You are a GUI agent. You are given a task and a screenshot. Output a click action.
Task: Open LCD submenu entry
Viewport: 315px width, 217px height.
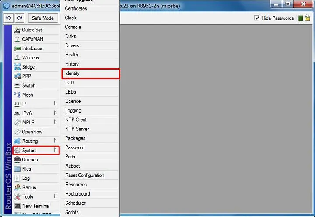tap(90, 83)
